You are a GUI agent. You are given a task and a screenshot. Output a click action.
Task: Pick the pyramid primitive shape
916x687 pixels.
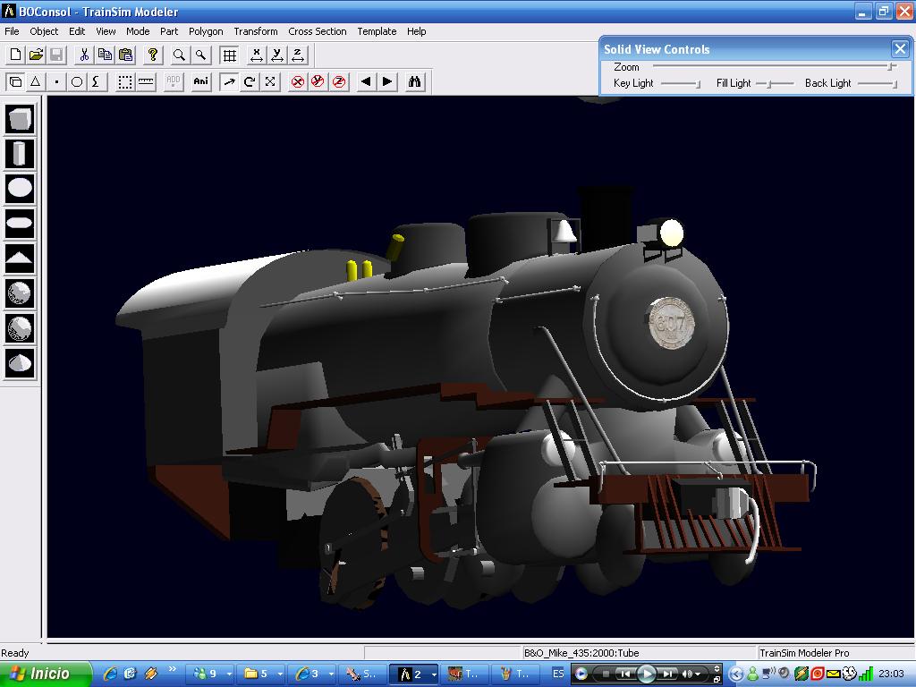tap(20, 259)
